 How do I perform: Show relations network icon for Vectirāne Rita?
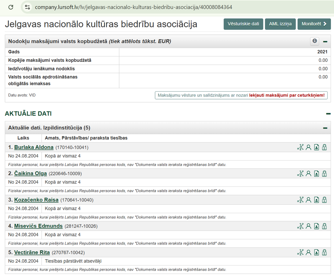300,252
